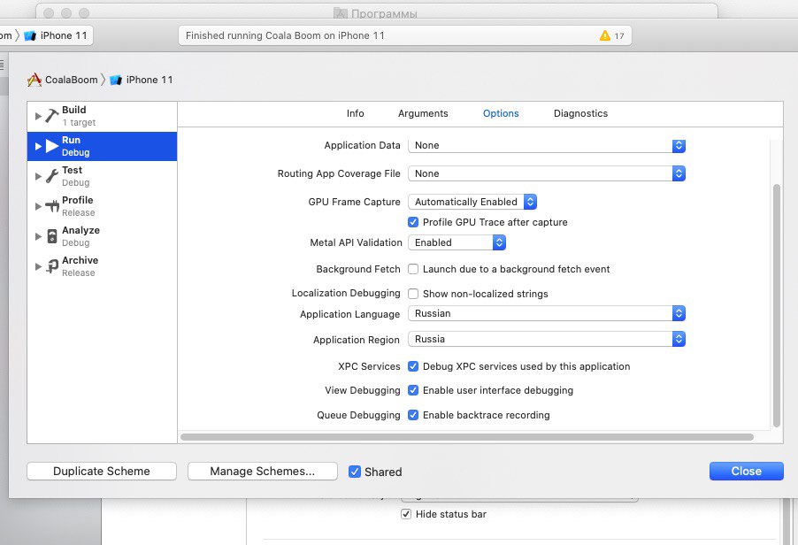Click the yellow warning triangle icon
Viewport: 798px width, 545px height.
pos(604,35)
